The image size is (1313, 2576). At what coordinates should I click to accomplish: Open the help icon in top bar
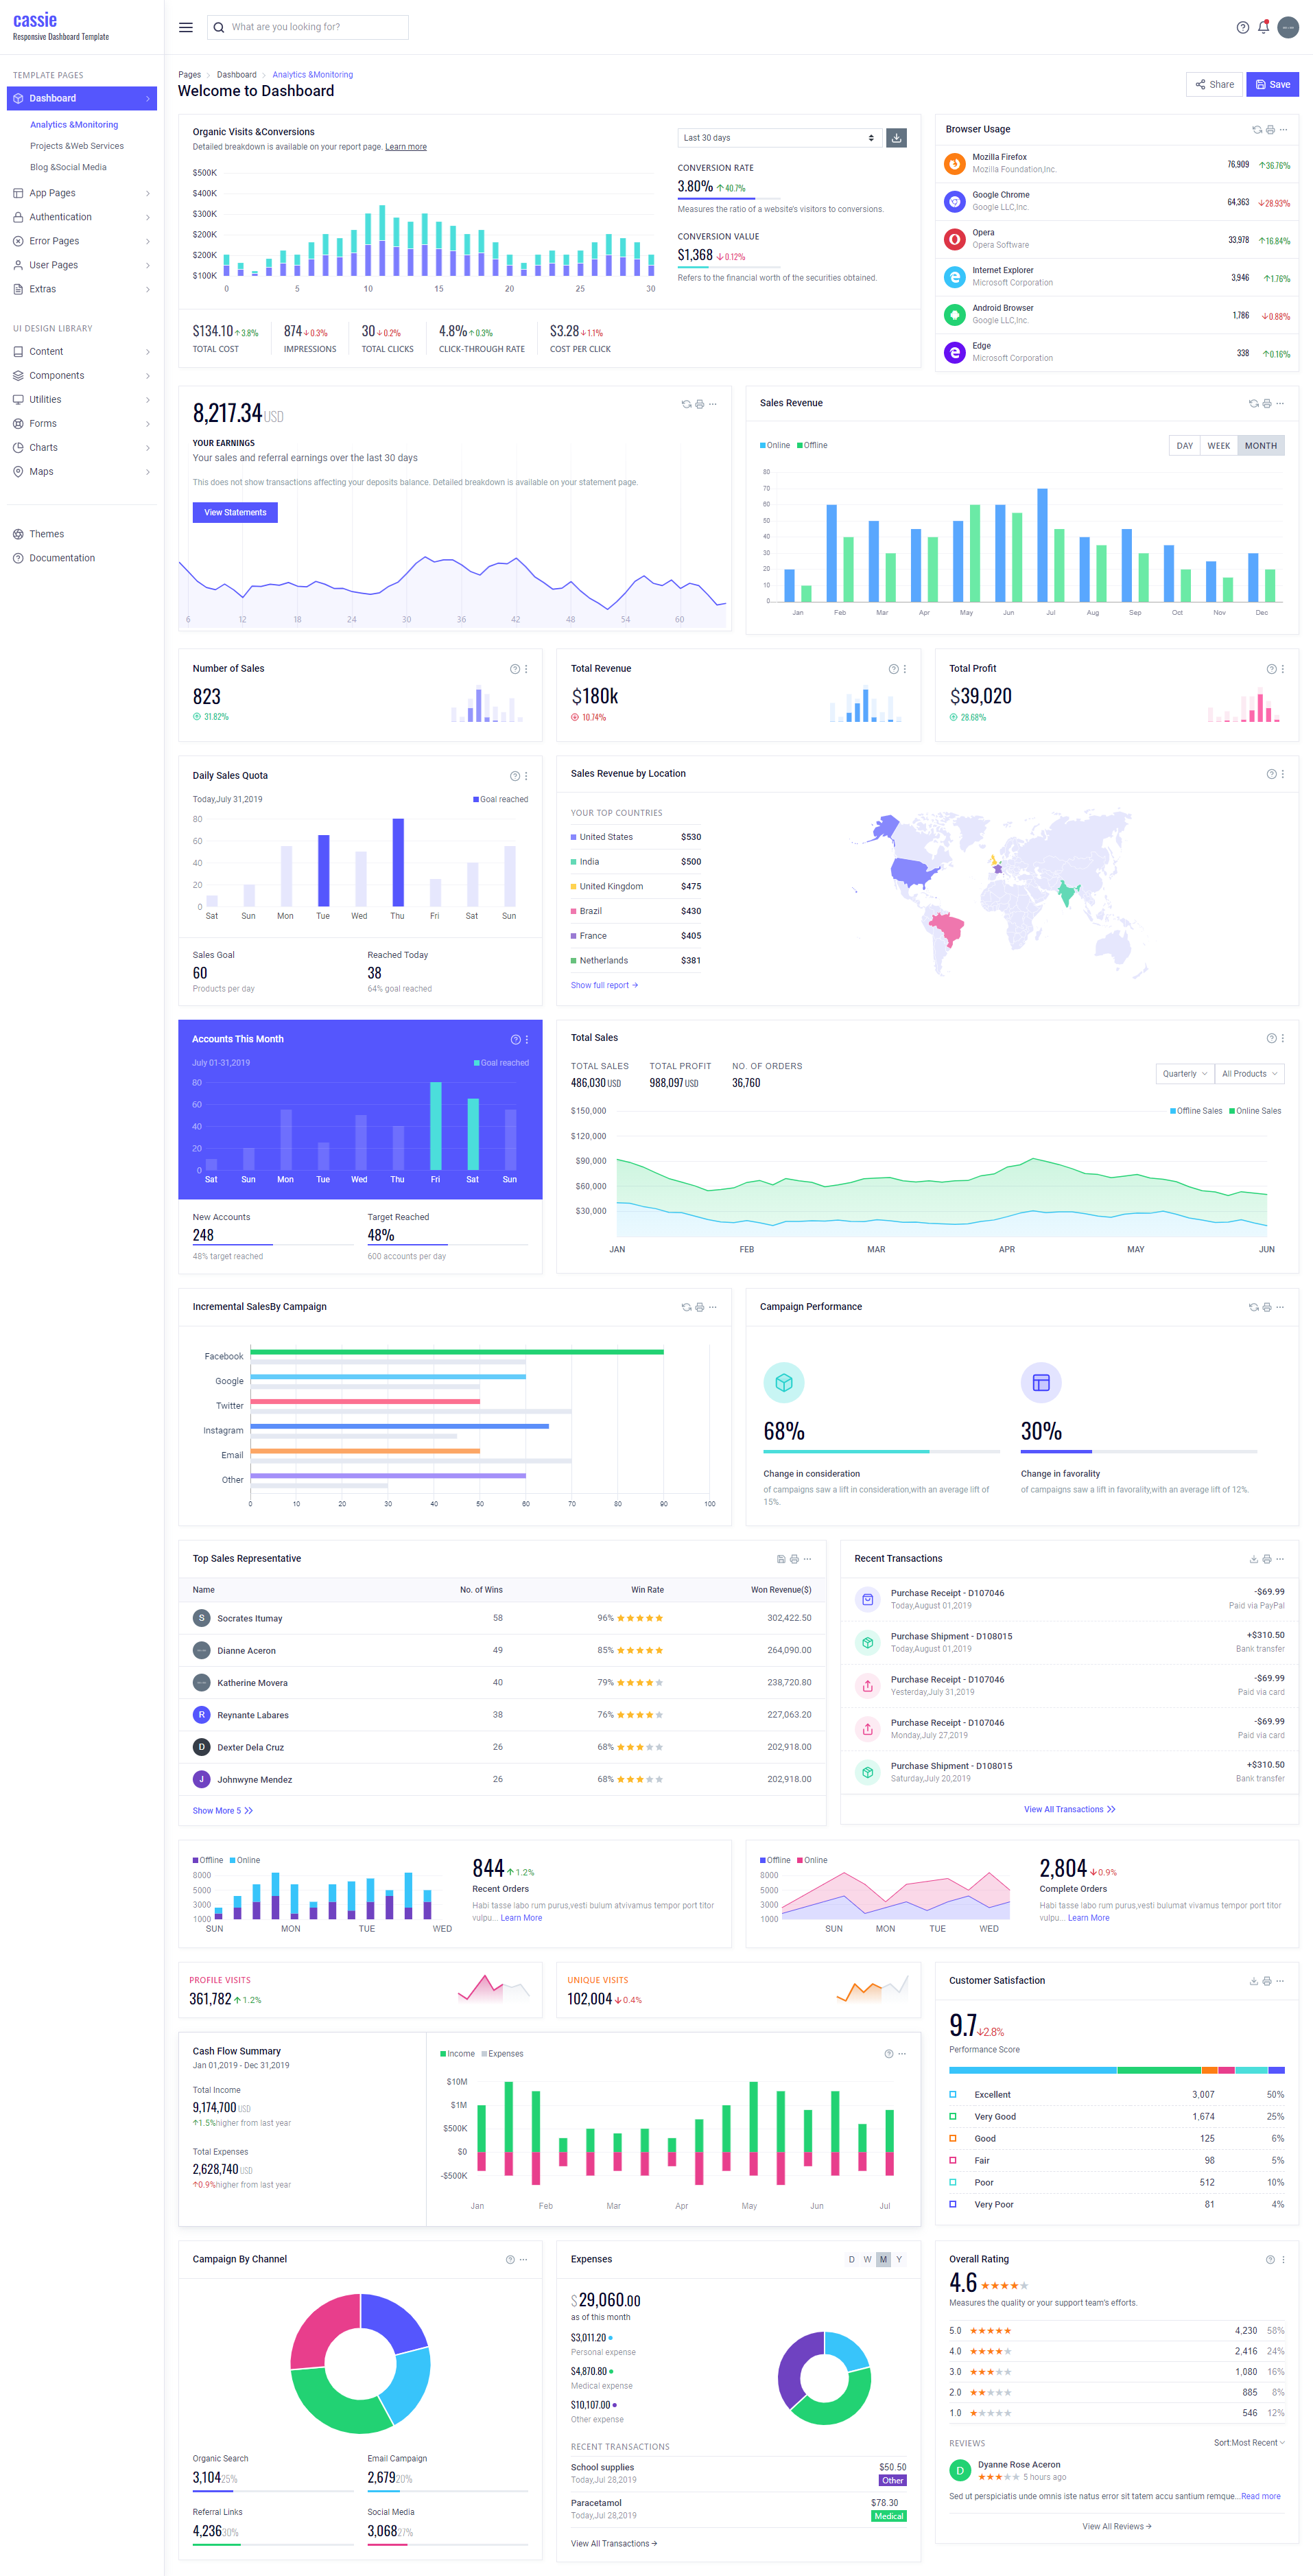pyautogui.click(x=1242, y=27)
